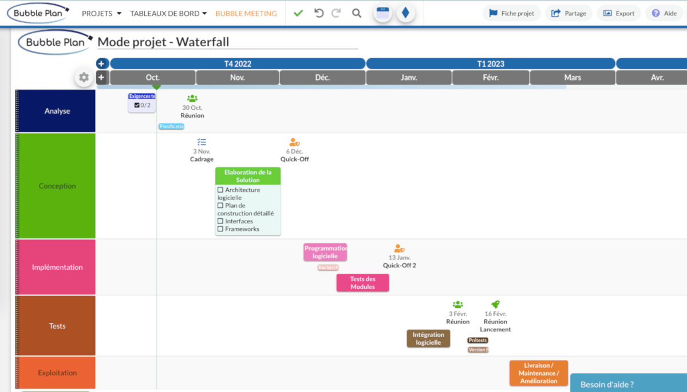Open the Aide help button

664,13
